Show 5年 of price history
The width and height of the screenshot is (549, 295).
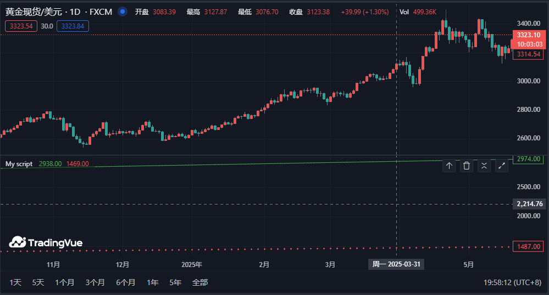175,282
